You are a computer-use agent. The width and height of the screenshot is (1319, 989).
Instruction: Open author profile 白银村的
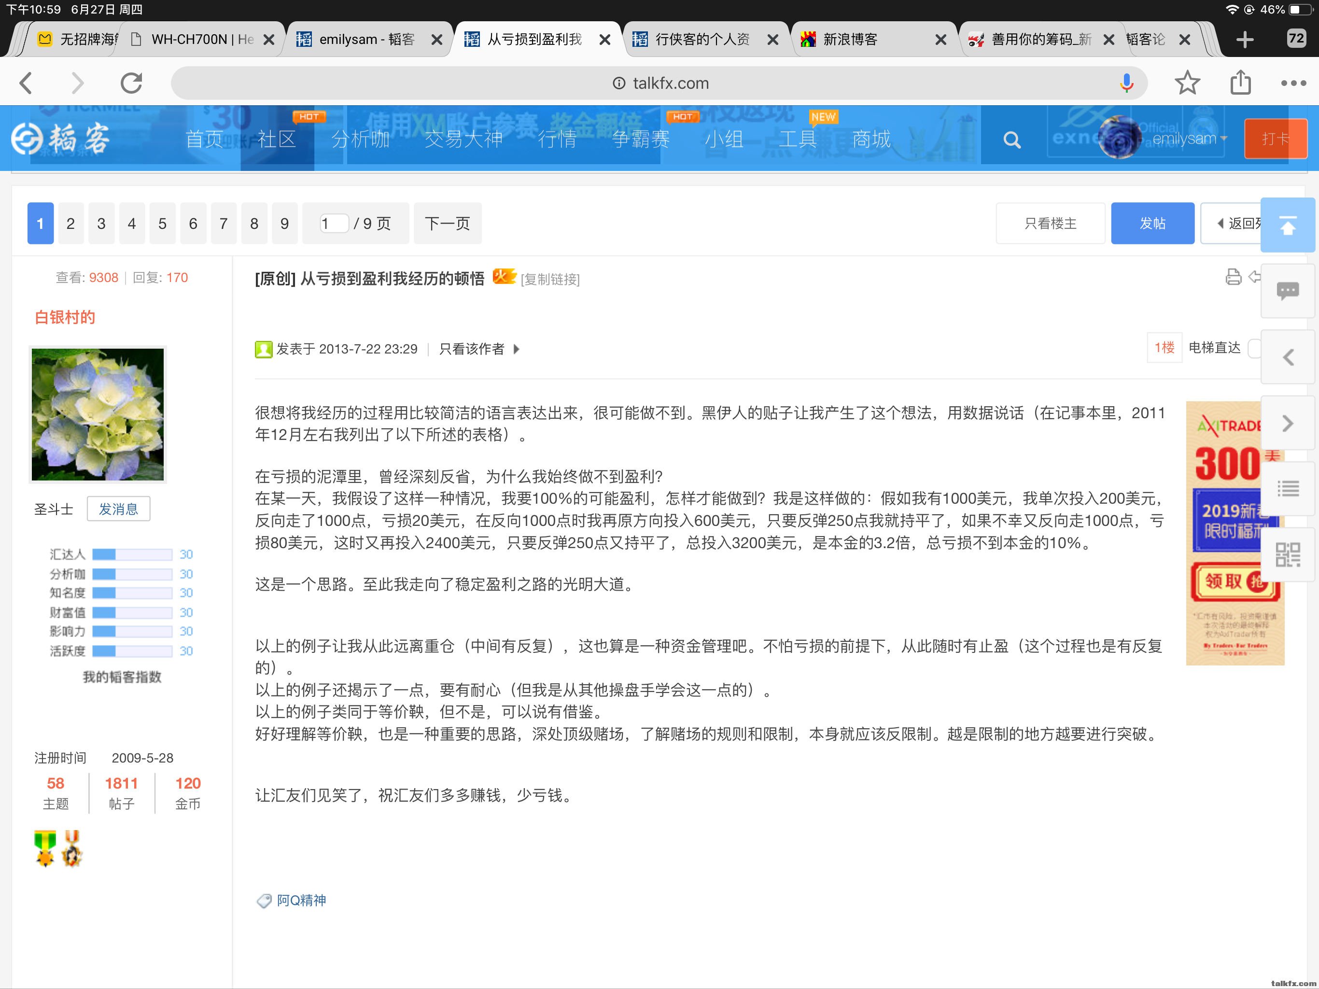point(65,317)
